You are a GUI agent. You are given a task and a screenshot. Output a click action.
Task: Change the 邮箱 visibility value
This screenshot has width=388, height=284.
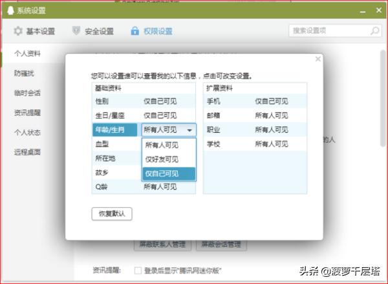tap(272, 116)
